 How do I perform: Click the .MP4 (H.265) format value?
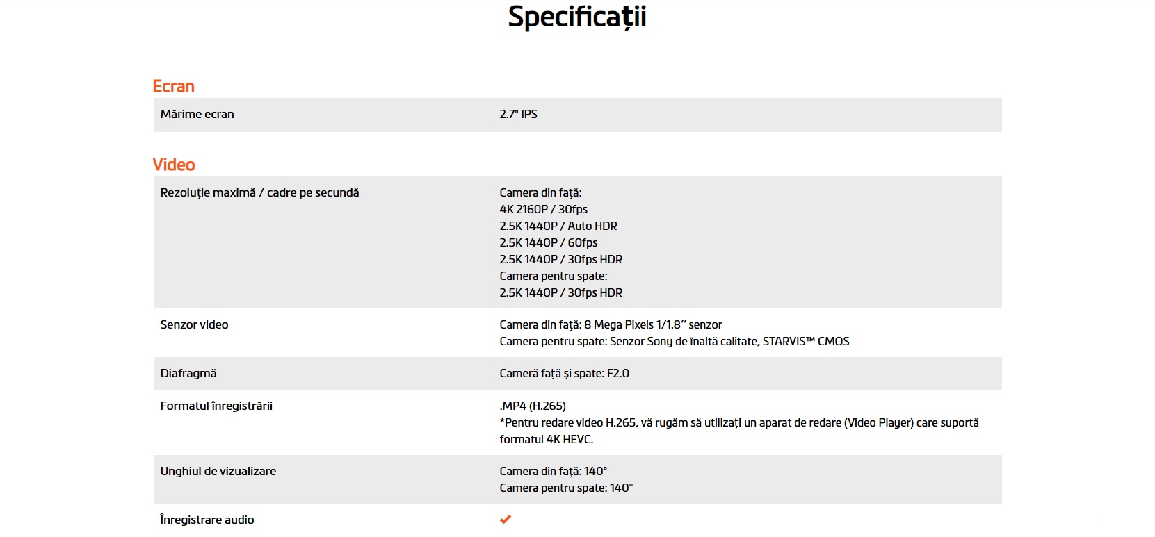[x=533, y=406]
